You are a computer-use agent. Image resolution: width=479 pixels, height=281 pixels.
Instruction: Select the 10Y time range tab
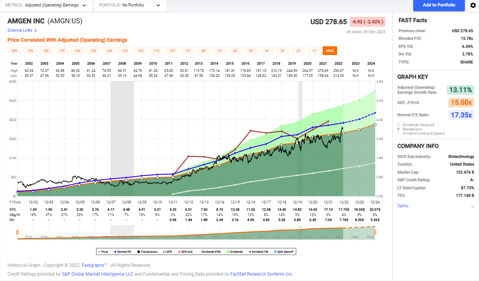[x=172, y=51]
